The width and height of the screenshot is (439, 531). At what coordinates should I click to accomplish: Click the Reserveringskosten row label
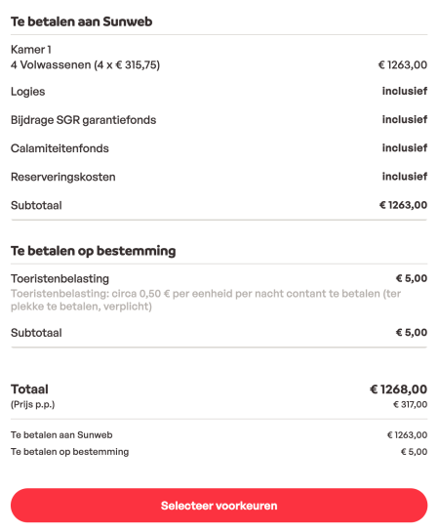[63, 177]
